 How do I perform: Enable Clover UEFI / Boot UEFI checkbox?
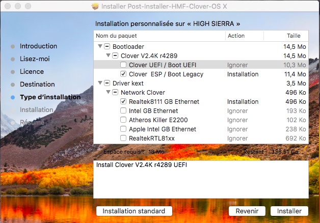[x=123, y=65]
